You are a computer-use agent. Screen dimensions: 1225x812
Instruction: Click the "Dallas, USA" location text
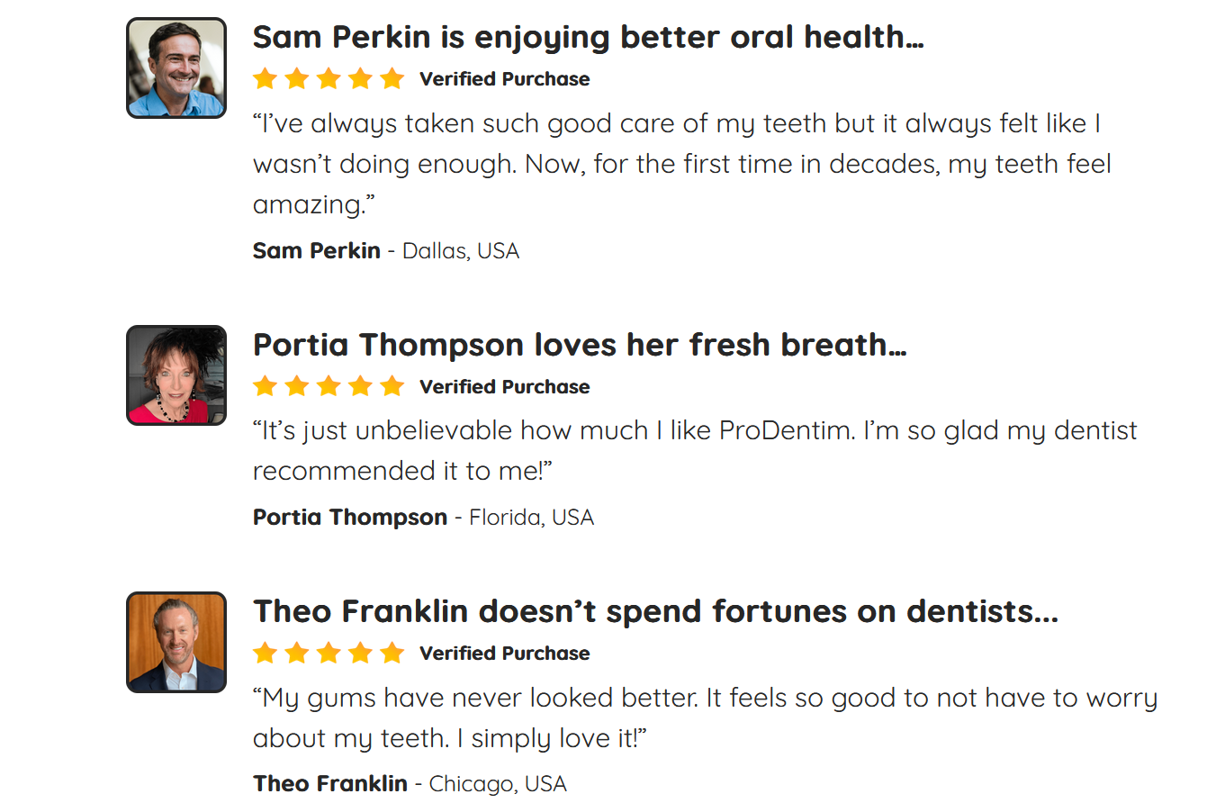click(x=461, y=251)
